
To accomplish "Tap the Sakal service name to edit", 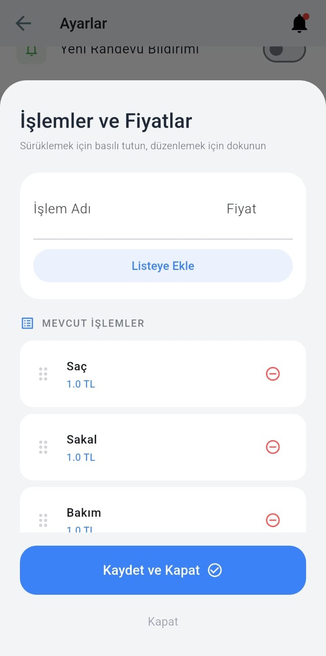I will click(82, 440).
